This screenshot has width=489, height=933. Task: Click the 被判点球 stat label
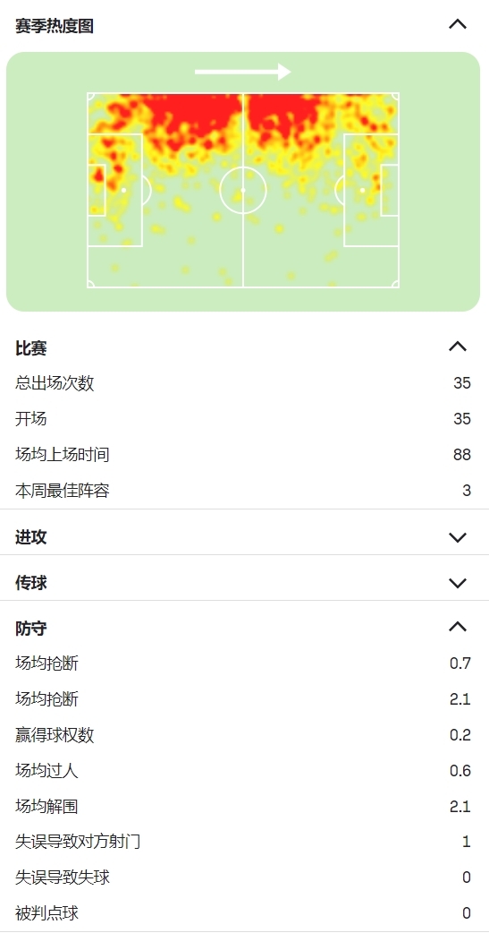[46, 912]
